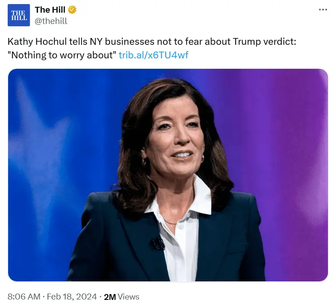Click the 2M view count number
The height and width of the screenshot is (304, 332).
(110, 297)
